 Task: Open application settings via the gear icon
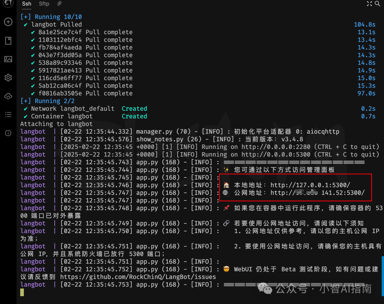(8, 78)
